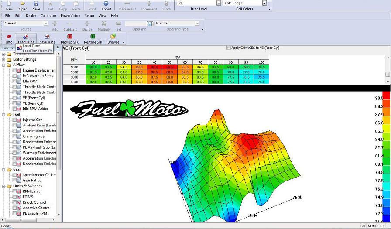The width and height of the screenshot is (391, 229).
Task: Open the File menu
Action: coord(8,15)
